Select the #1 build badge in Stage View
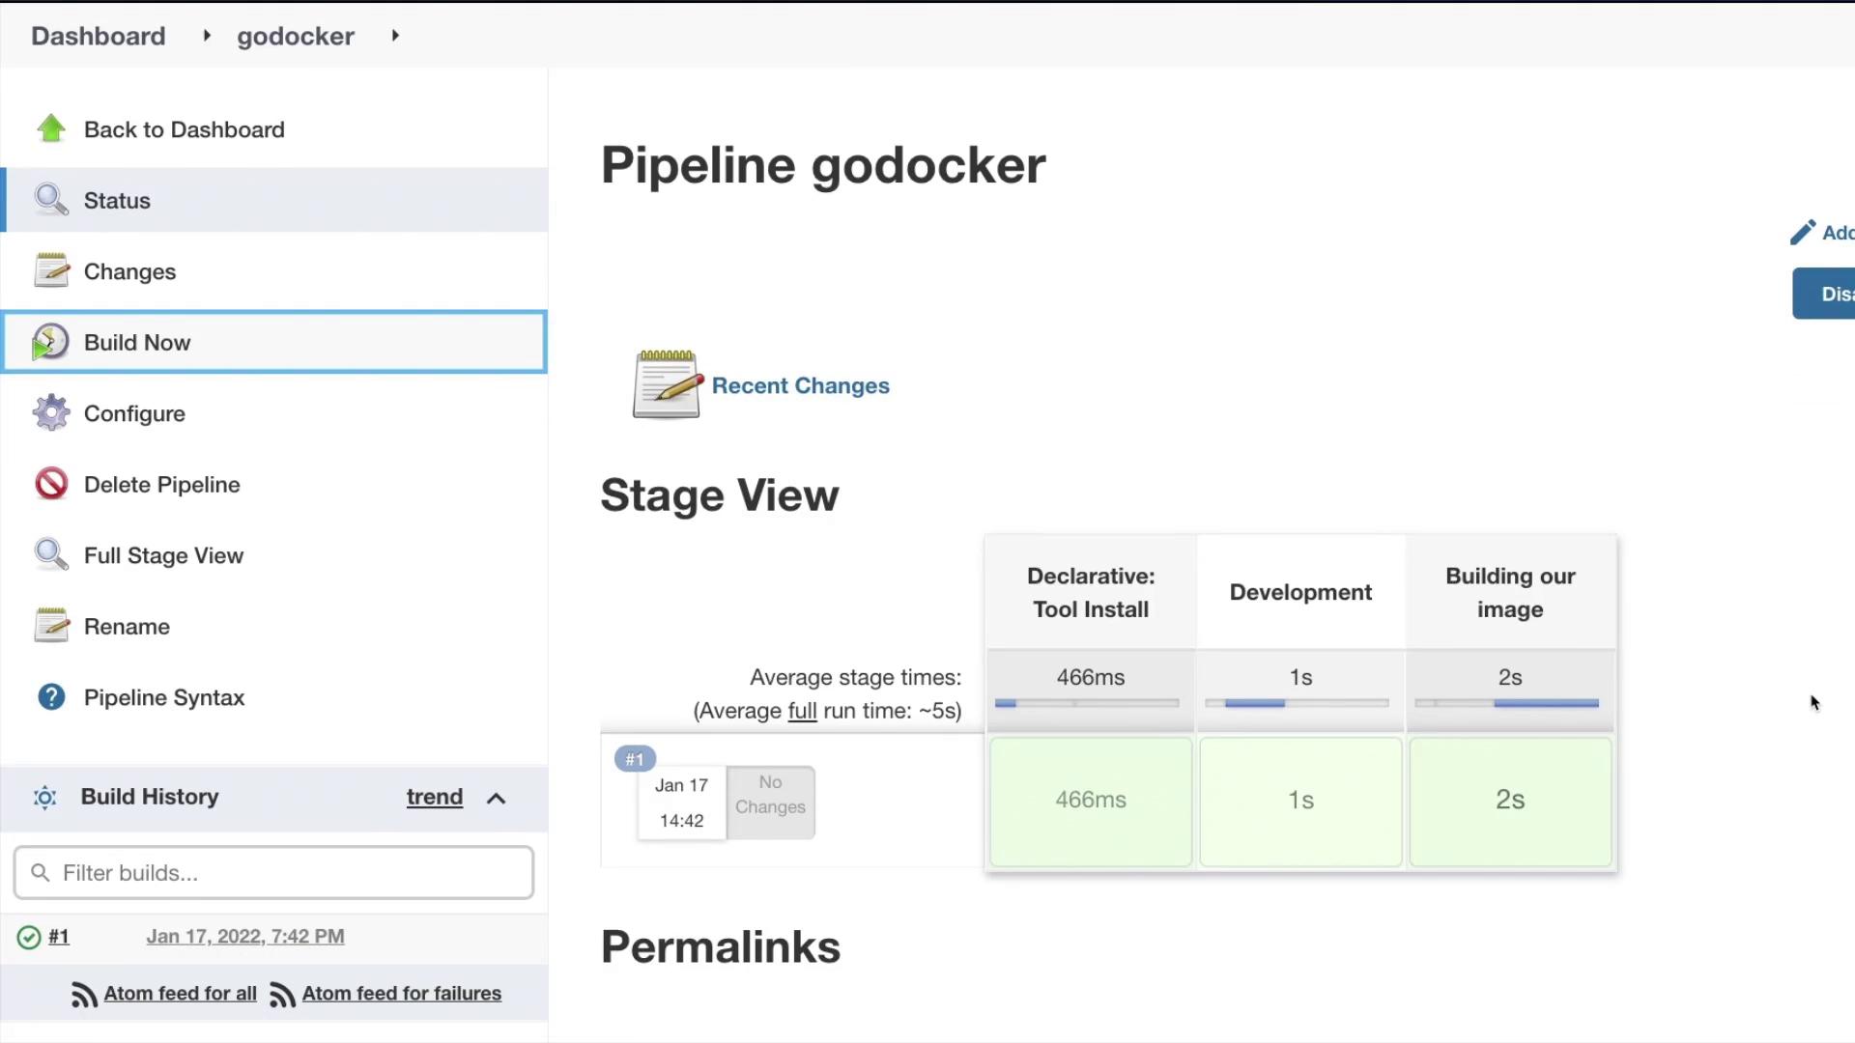Image resolution: width=1855 pixels, height=1043 pixels. pyautogui.click(x=635, y=759)
